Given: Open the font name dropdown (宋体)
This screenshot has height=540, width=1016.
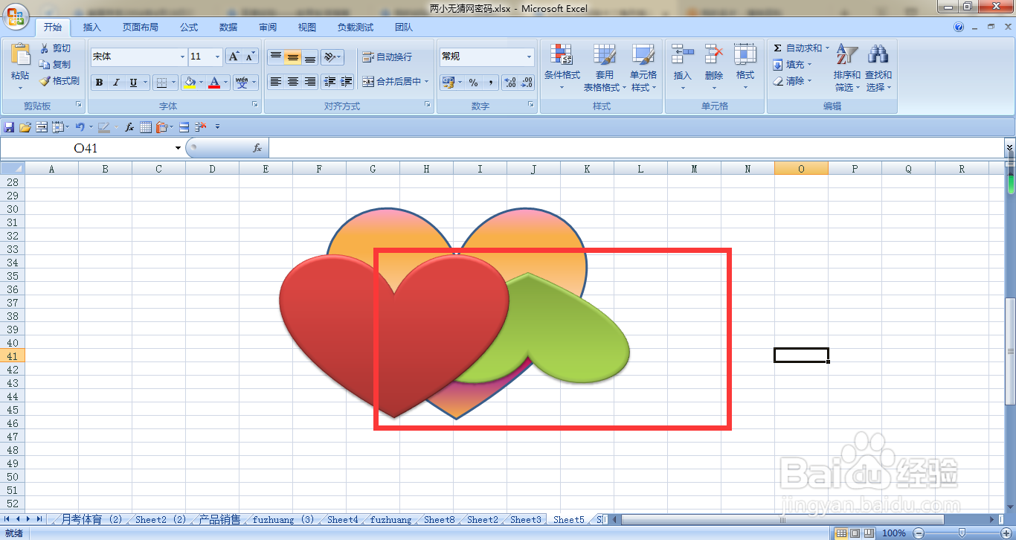Looking at the screenshot, I should pos(183,57).
